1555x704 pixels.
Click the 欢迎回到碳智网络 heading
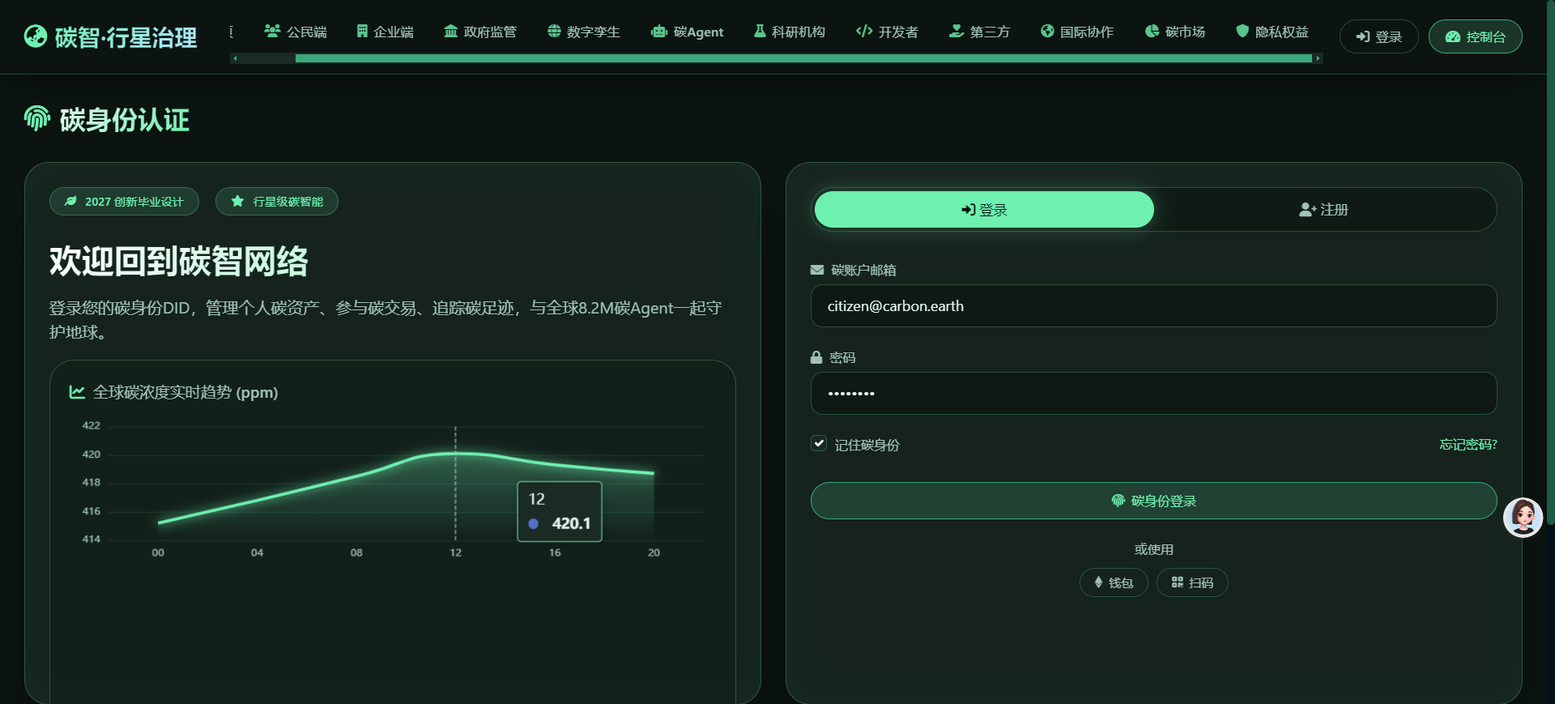pos(179,261)
